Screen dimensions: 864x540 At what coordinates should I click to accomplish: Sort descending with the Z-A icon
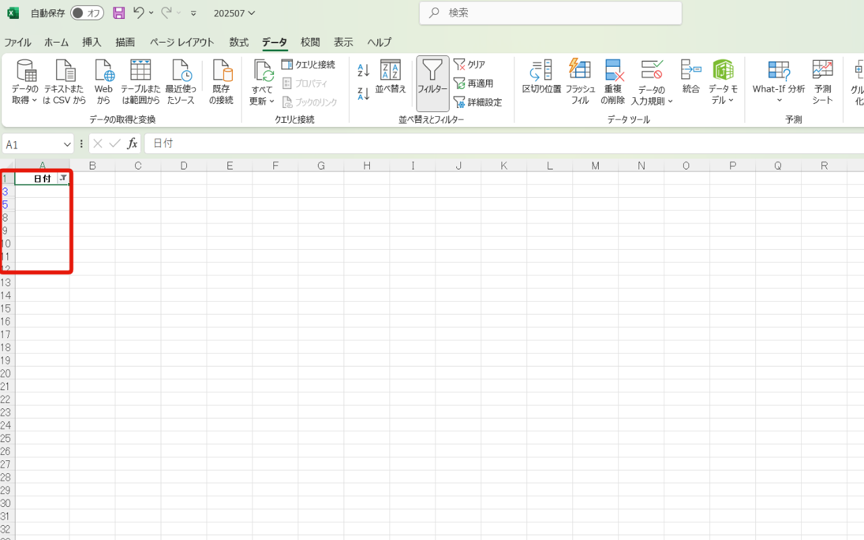tap(363, 94)
